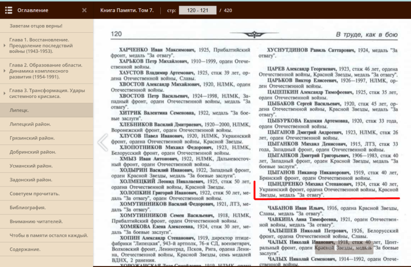
Task: Open Глава 3. Трансформация section
Action: tap(47, 93)
